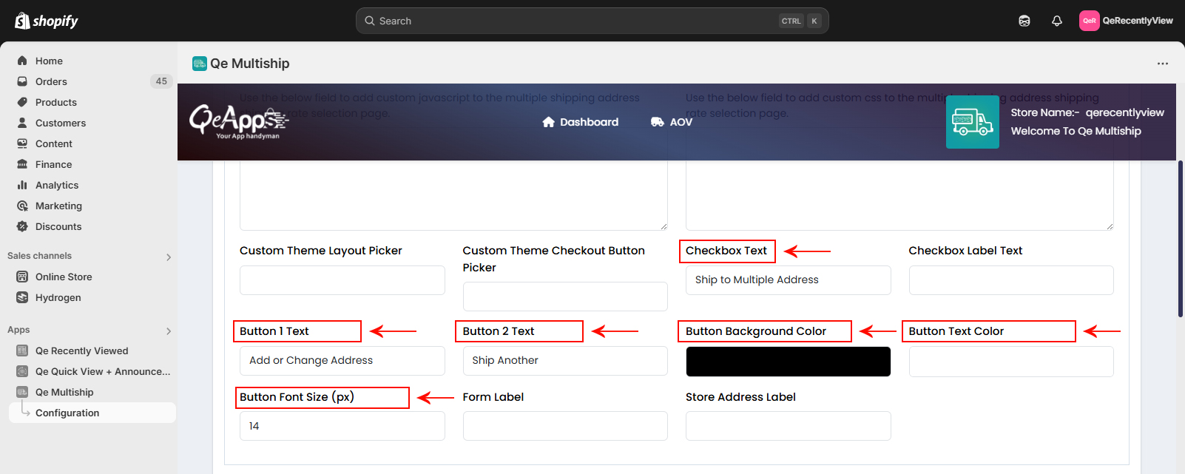Click the Online Store icon
Viewport: 1185px width, 474px height.
(22, 277)
